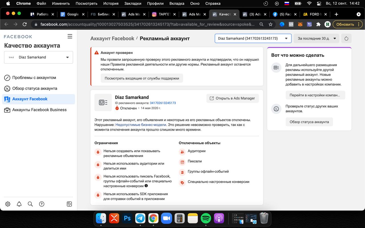Click the code brackets extension icon
Screen dimensions: 365x228
point(291,25)
